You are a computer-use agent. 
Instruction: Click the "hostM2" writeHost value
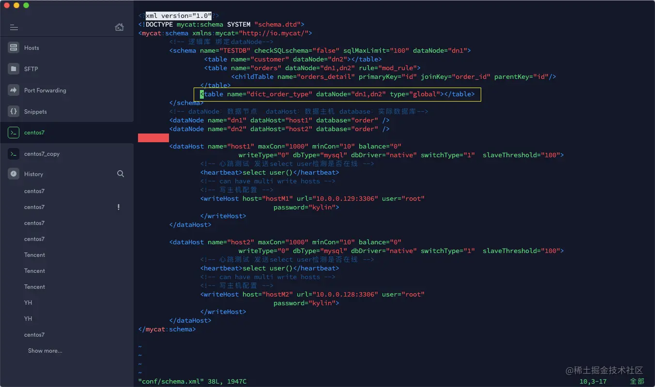point(277,294)
